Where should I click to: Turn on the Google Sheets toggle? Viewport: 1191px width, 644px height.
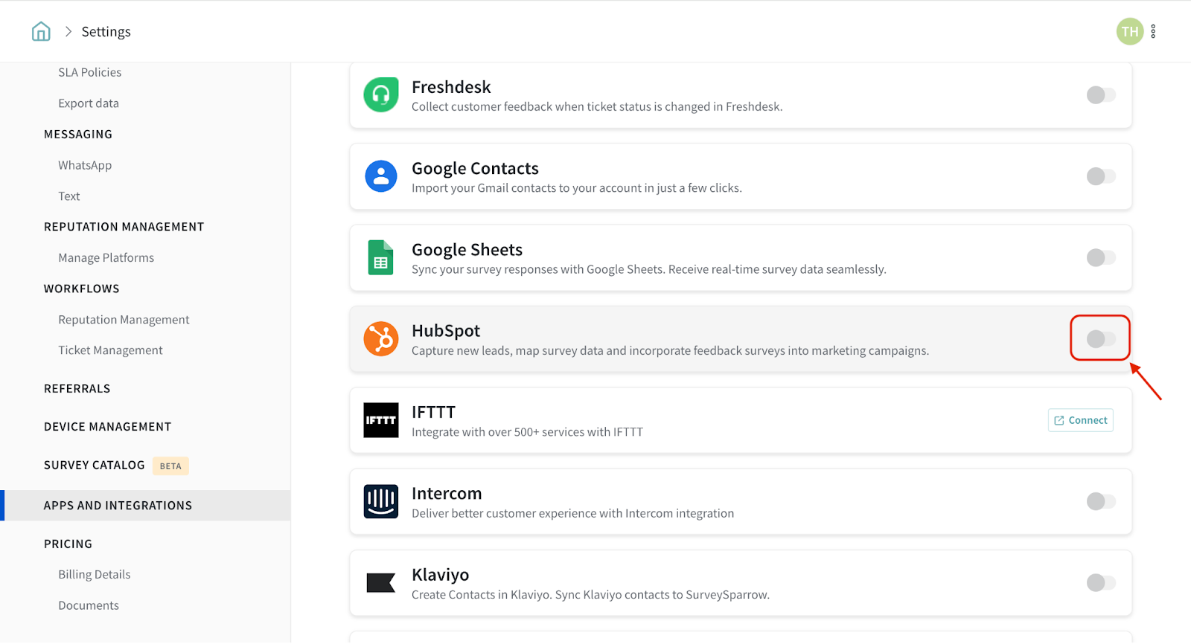[1100, 257]
